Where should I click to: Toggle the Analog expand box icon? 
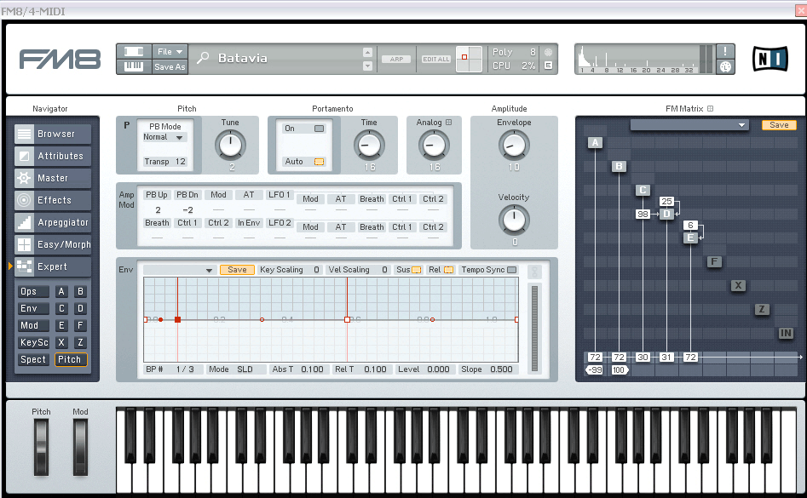click(x=449, y=123)
